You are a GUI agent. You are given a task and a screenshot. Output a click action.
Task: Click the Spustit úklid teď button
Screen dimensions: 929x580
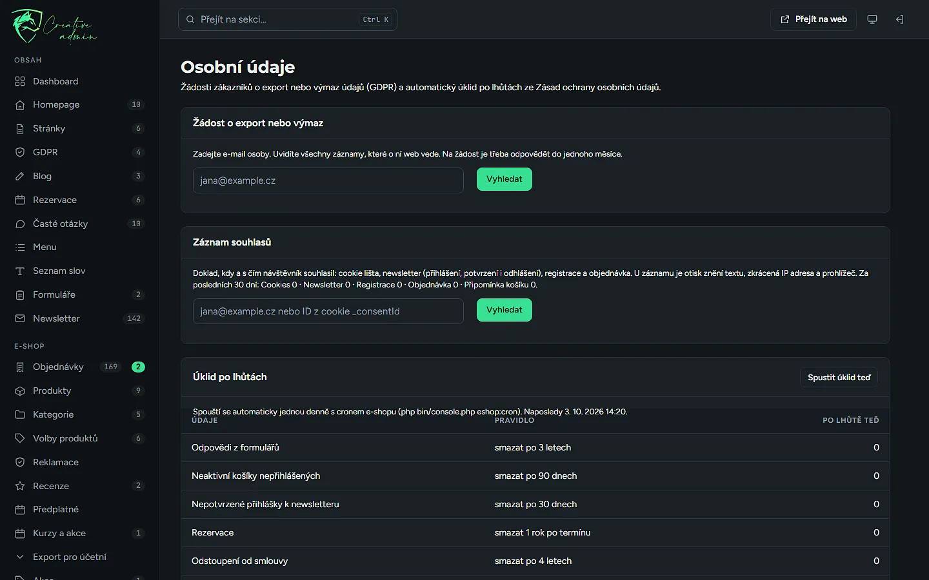click(x=839, y=378)
